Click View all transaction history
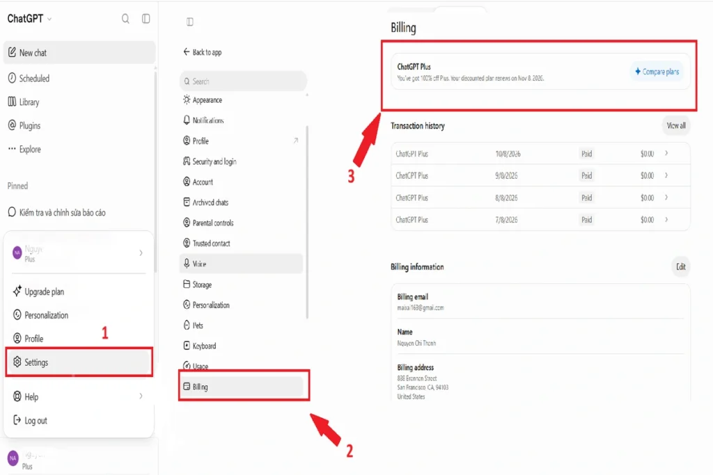Image resolution: width=713 pixels, height=475 pixels. pyautogui.click(x=675, y=125)
